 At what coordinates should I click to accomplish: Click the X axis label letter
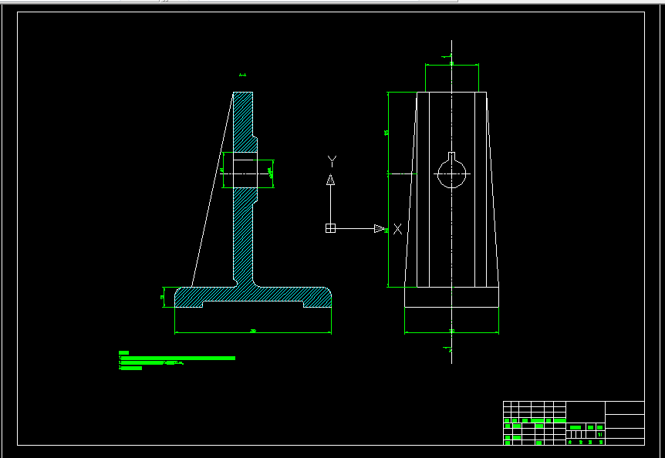(x=397, y=229)
